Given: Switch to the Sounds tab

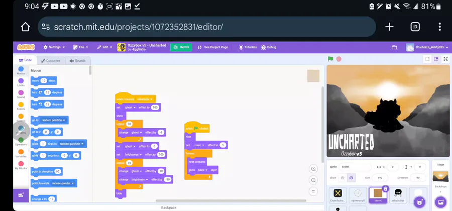Looking at the screenshot, I should point(77,60).
